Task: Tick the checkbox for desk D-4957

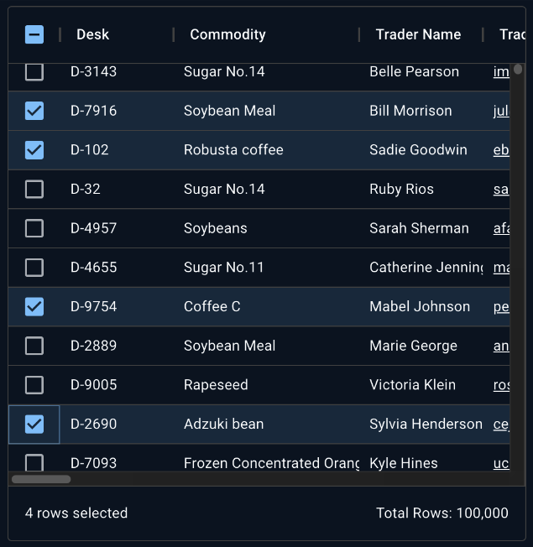Action: [x=34, y=228]
